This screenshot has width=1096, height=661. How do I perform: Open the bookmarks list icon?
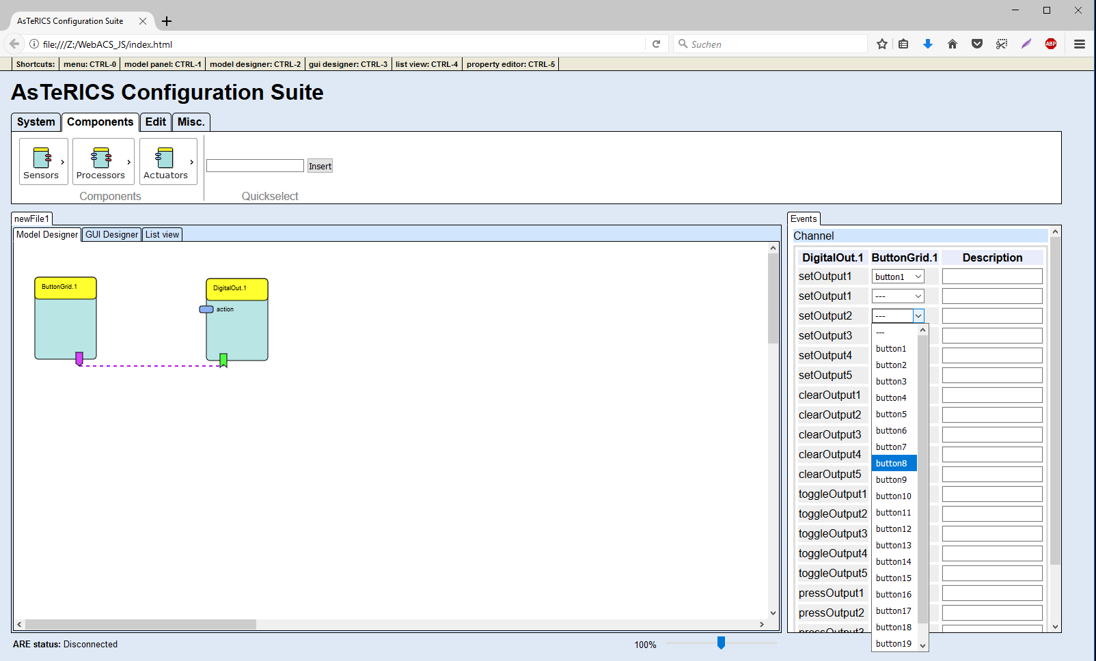[903, 44]
